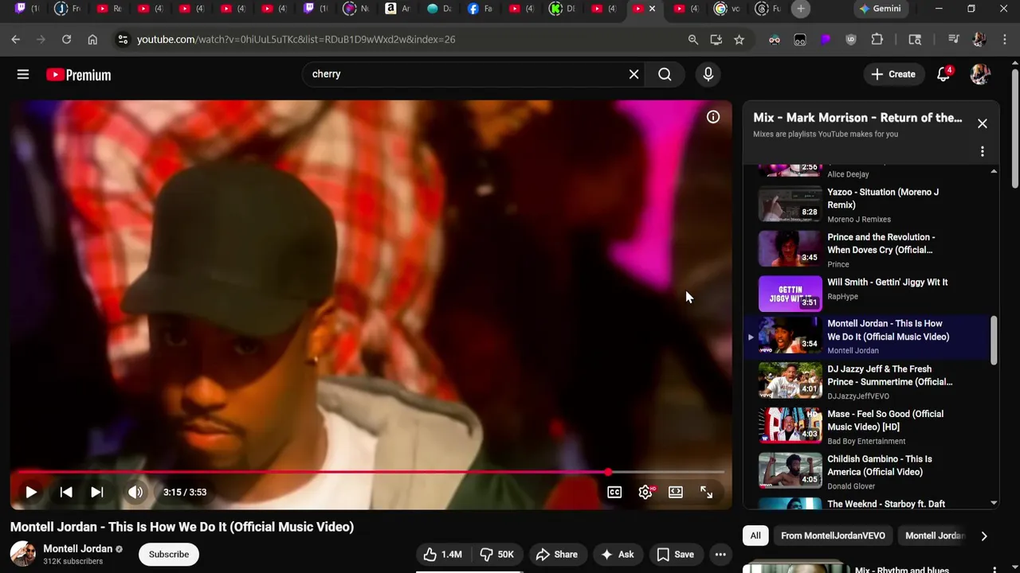Open the YouTube guide hamburger menu
The height and width of the screenshot is (573, 1020).
point(23,74)
